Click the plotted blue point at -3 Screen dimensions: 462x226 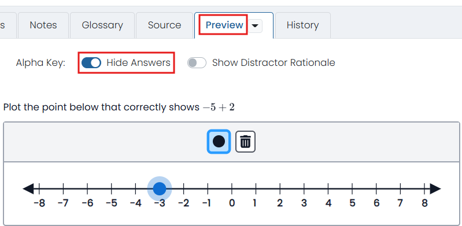click(160, 188)
